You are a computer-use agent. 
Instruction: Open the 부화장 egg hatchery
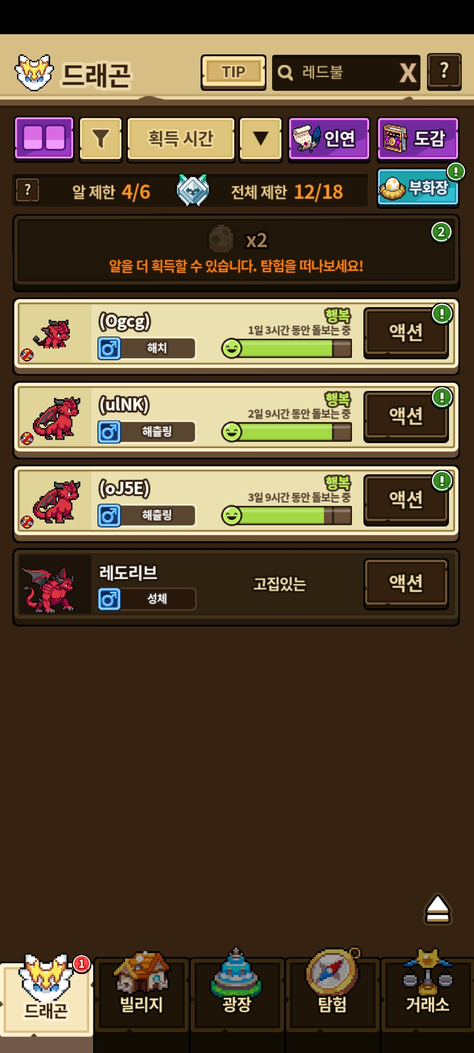coord(418,188)
